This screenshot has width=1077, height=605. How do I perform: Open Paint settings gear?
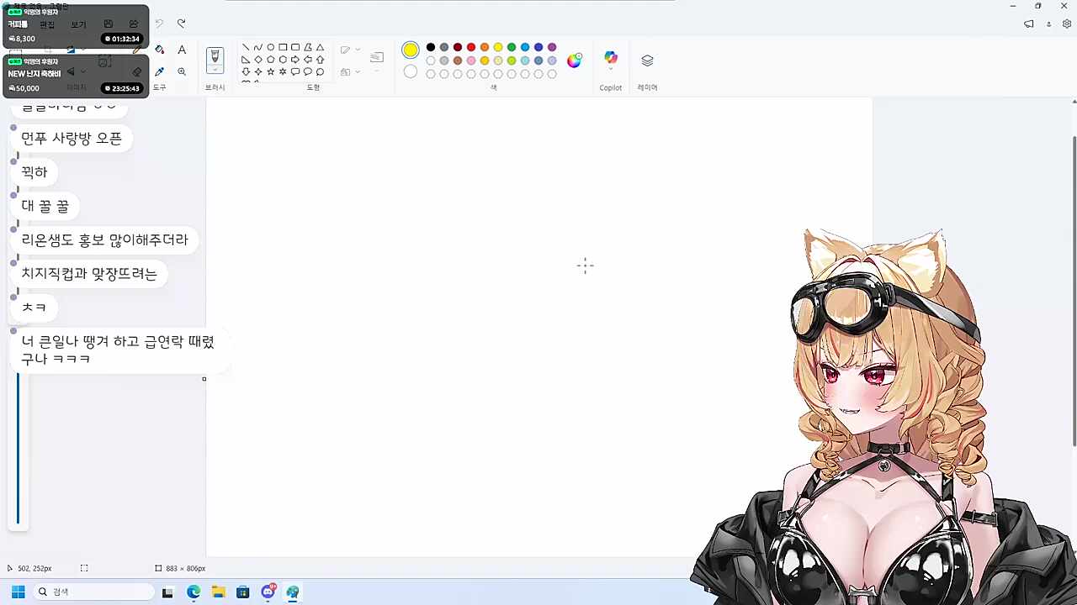pyautogui.click(x=1067, y=24)
